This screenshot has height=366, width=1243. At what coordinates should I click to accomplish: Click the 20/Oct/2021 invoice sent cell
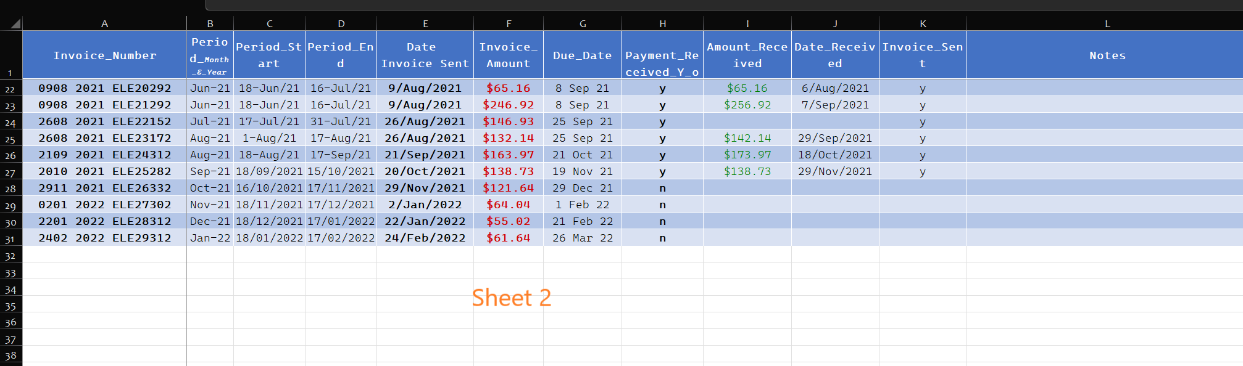pyautogui.click(x=425, y=171)
